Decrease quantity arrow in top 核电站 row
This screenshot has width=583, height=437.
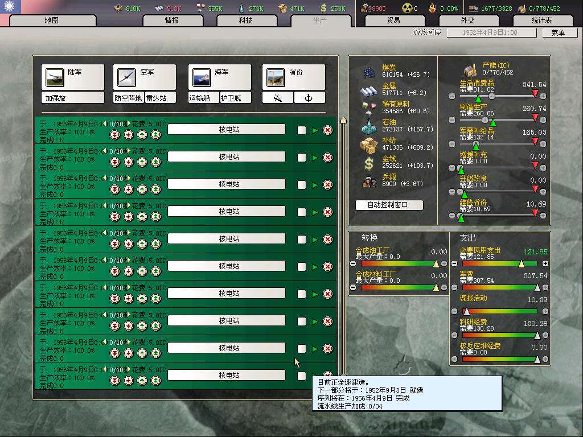(105, 123)
